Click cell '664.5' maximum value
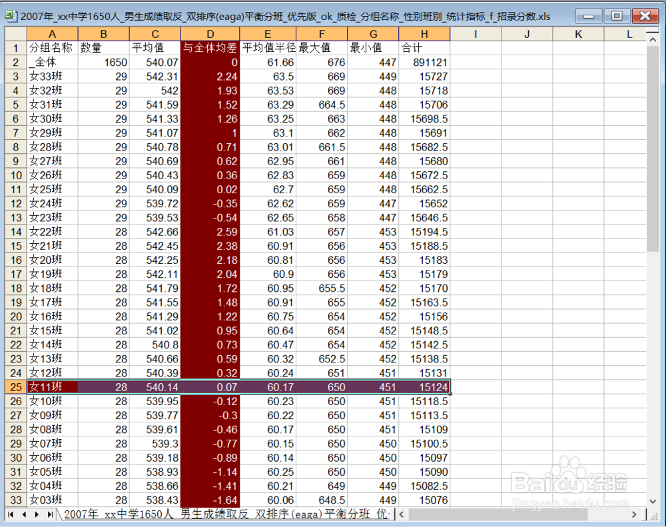 click(x=322, y=105)
